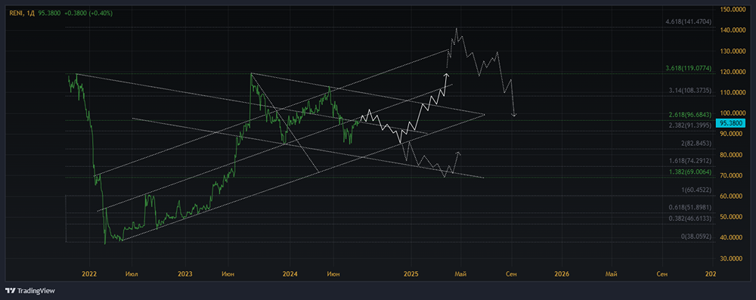Click the 100.0000 price axis value
This screenshot has height=300, width=756.
733,113
